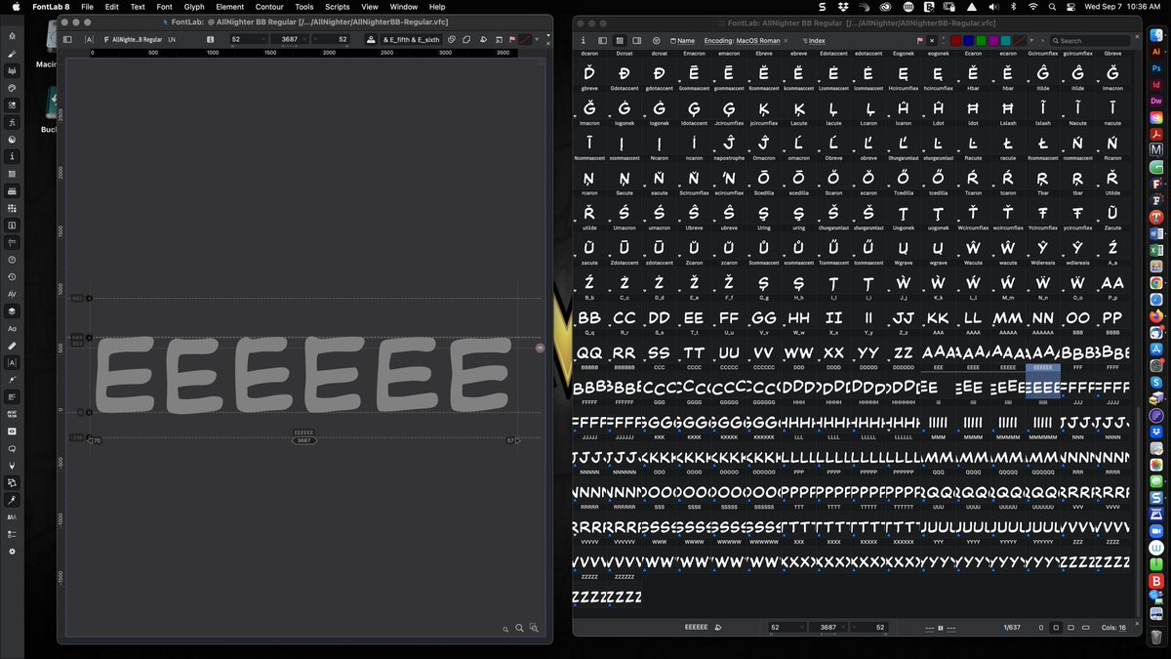Select highlighted medium cell size in status bar
The width and height of the screenshot is (1171, 659).
point(1056,627)
